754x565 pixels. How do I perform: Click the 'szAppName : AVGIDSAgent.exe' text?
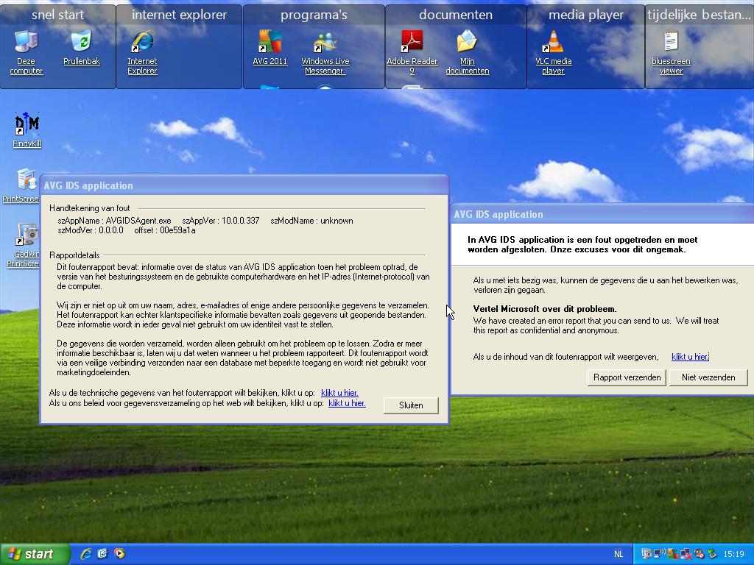point(114,221)
